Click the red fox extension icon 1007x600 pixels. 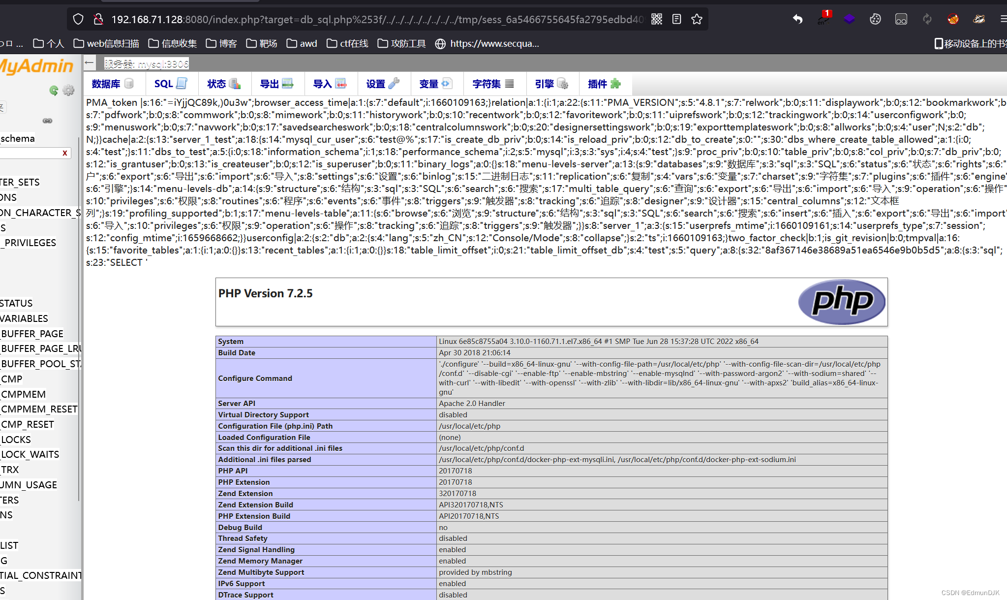click(953, 19)
